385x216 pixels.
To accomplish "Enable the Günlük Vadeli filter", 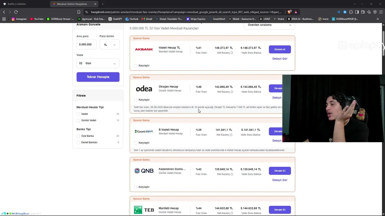I will pos(78,120).
